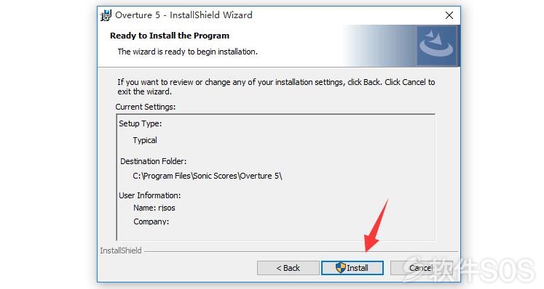The width and height of the screenshot is (544, 289).
Task: Click the 'Overture 5 - InstallShield Wizard' title
Action: click(x=184, y=15)
